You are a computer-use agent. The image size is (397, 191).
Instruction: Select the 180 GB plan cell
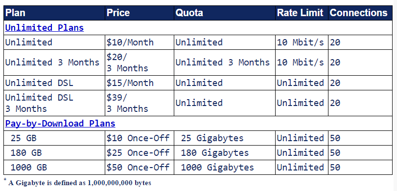(54, 152)
